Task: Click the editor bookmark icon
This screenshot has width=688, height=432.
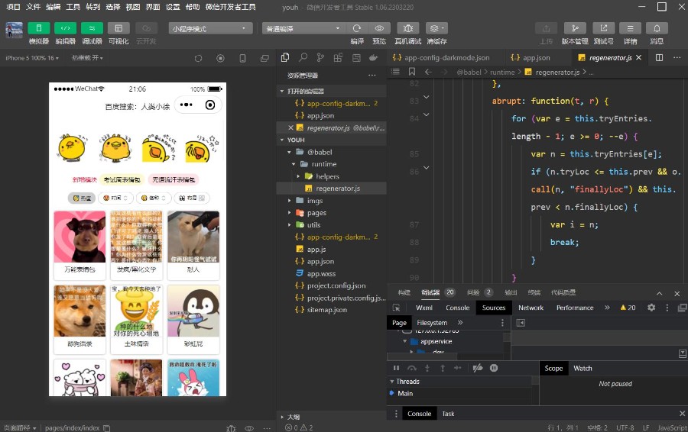Action: click(x=411, y=72)
